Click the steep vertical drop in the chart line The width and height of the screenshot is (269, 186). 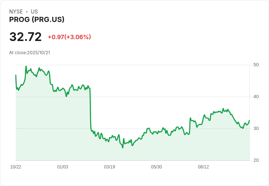click(90, 110)
